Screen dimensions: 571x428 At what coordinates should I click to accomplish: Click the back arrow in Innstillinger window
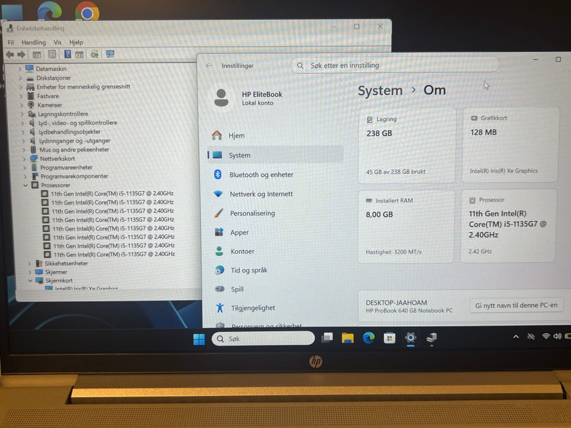tap(209, 65)
